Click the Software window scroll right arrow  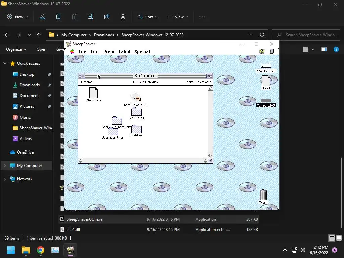click(205, 161)
